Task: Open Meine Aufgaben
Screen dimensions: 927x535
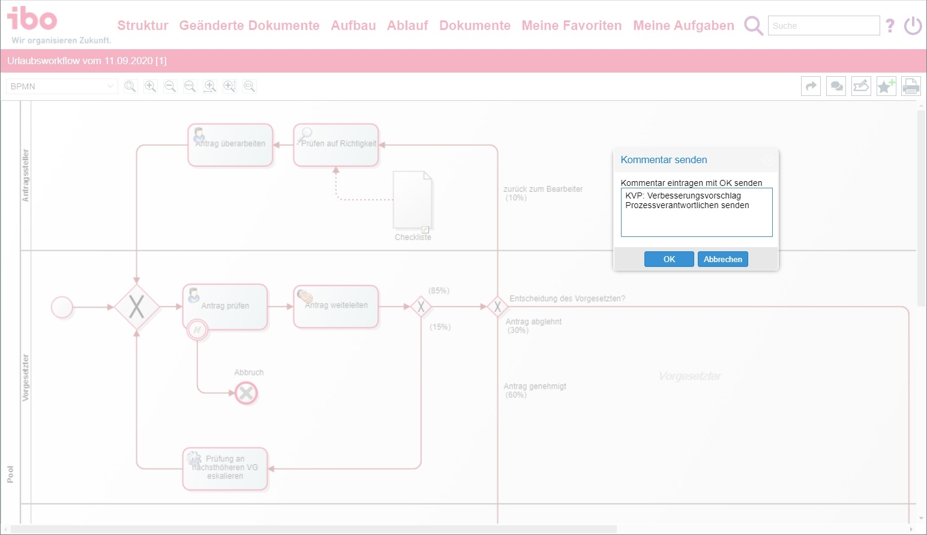Action: point(684,26)
